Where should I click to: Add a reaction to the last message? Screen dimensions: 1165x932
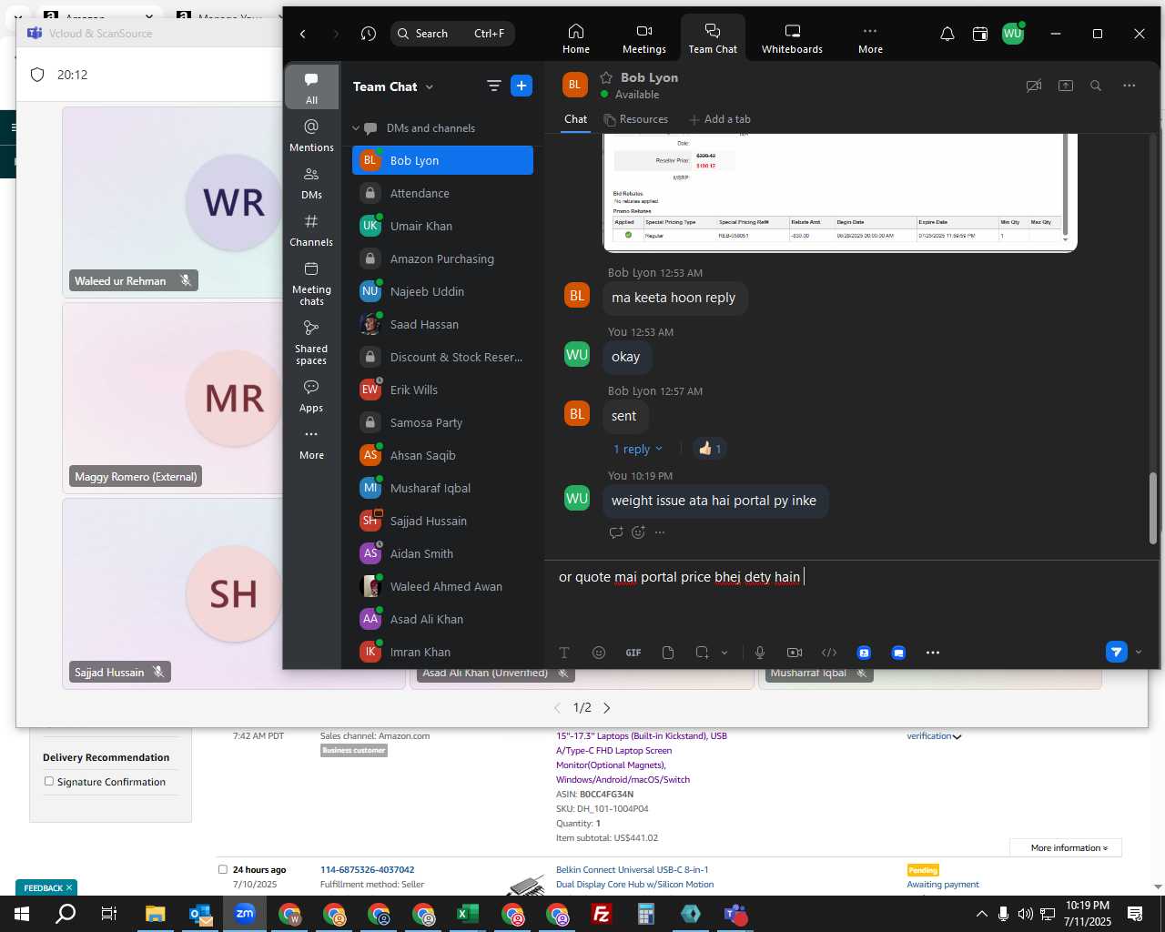638,532
